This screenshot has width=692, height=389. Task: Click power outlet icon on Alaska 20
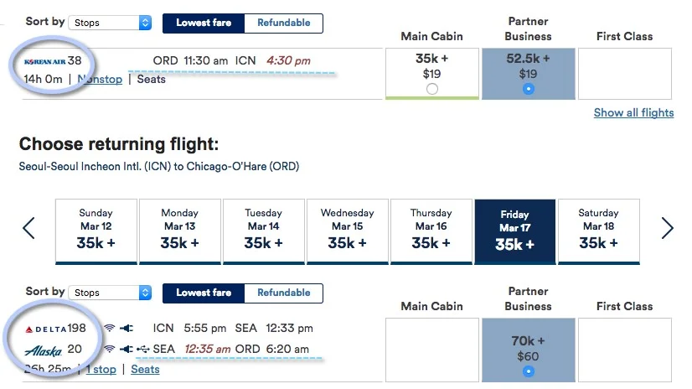(127, 349)
